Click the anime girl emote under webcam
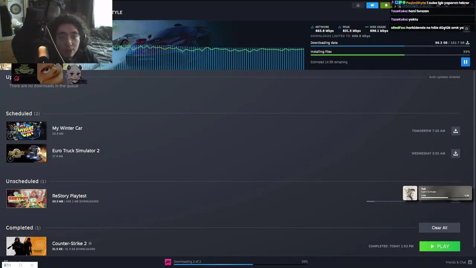This screenshot has width=476, height=268. point(75,74)
